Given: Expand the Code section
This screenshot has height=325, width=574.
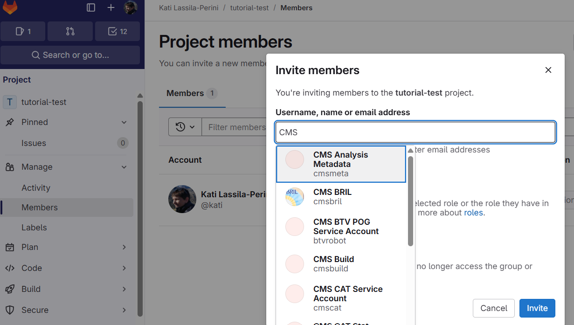Looking at the screenshot, I should tap(124, 268).
